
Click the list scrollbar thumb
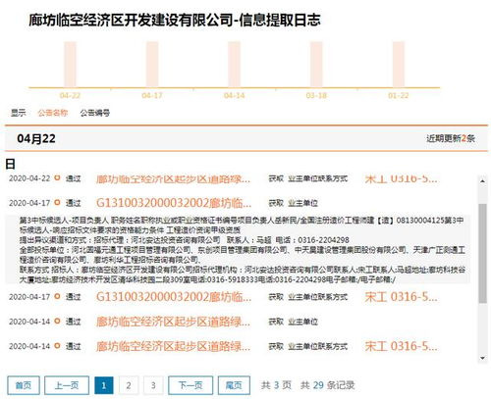pos(482,253)
